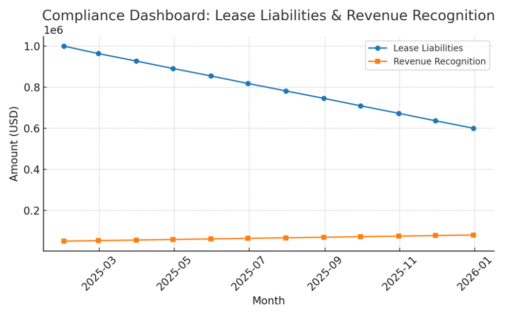Click the first orange Revenue Recognition data point
Screen dimensions: 506x316
point(64,241)
